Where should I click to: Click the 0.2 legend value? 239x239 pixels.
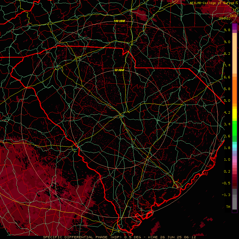pos(227,172)
